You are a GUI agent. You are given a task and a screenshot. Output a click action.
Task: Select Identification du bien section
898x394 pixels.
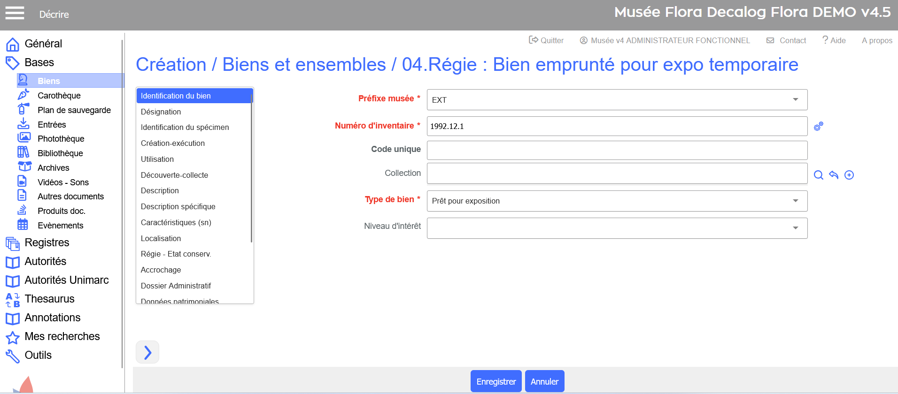pyautogui.click(x=194, y=96)
